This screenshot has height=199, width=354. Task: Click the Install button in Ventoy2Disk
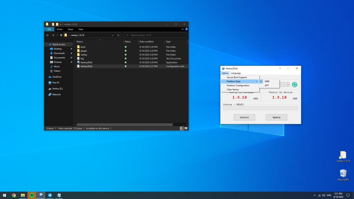244,117
